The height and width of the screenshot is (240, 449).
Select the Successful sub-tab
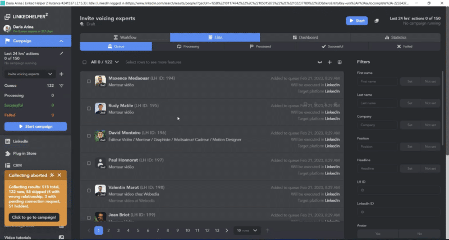point(332,47)
